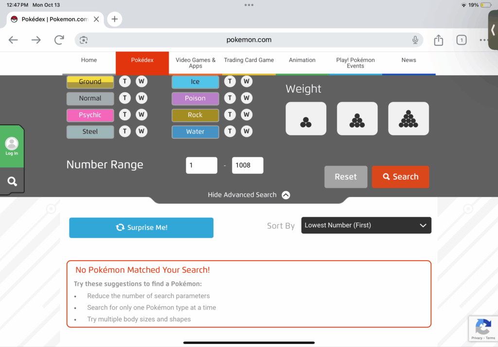Screen dimensions: 498x347
Task: Tap the Wi-Fi icon in status bar
Action: coord(463,5)
